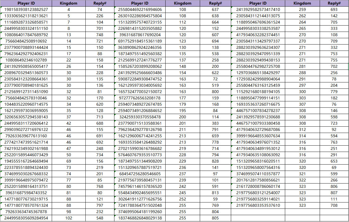Click player ID 1837468826848029138
This screenshot has height=222, width=349.
(140, 218)
